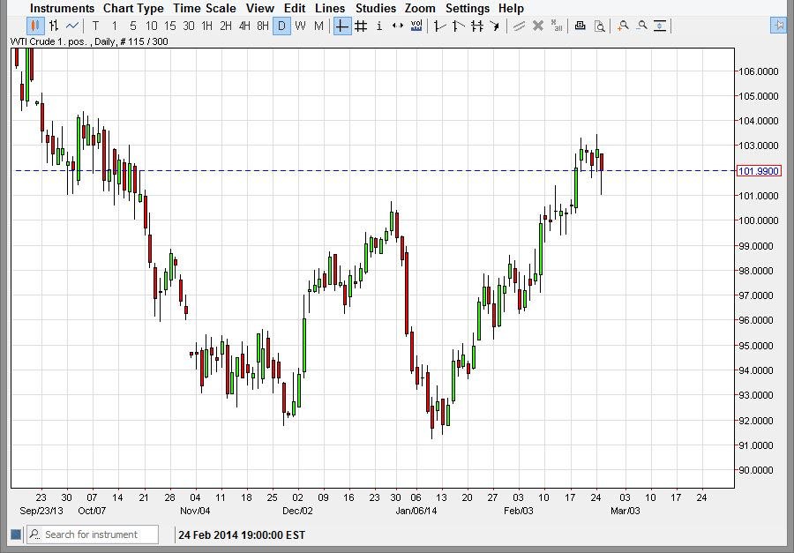Toggle the chart grid display
The width and height of the screenshot is (794, 553).
coord(361,26)
